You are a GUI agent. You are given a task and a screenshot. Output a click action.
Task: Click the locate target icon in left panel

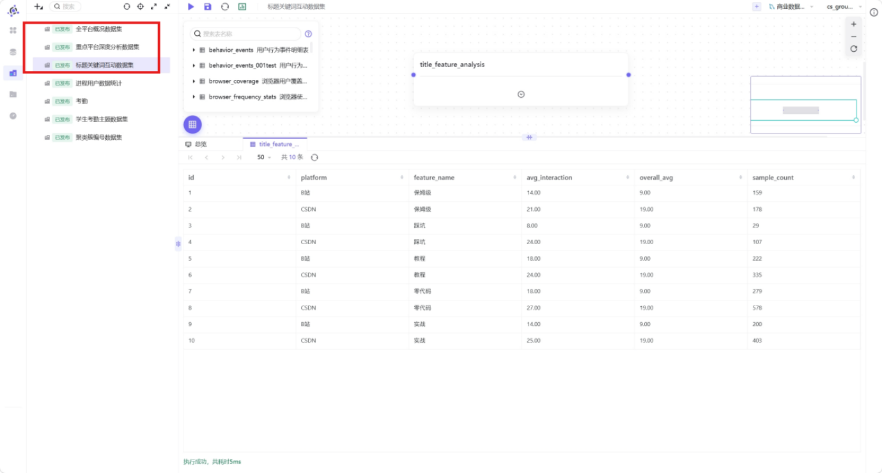point(141,6)
